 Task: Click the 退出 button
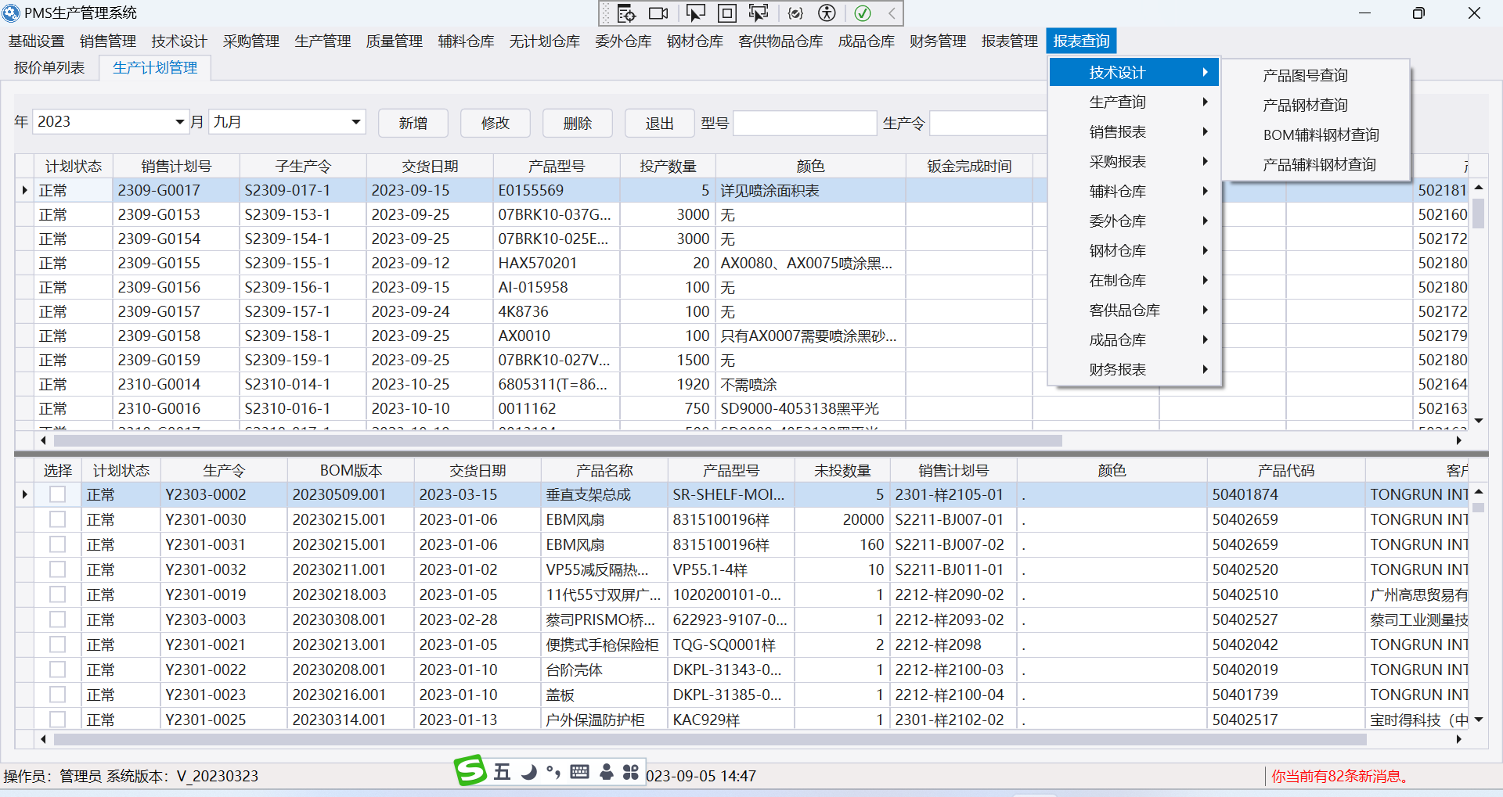coord(660,123)
